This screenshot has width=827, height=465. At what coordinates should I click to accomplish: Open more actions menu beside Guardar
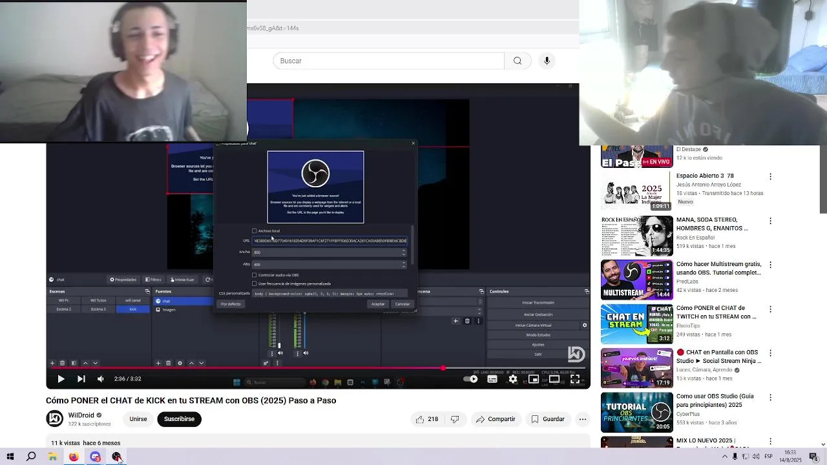[x=583, y=419]
